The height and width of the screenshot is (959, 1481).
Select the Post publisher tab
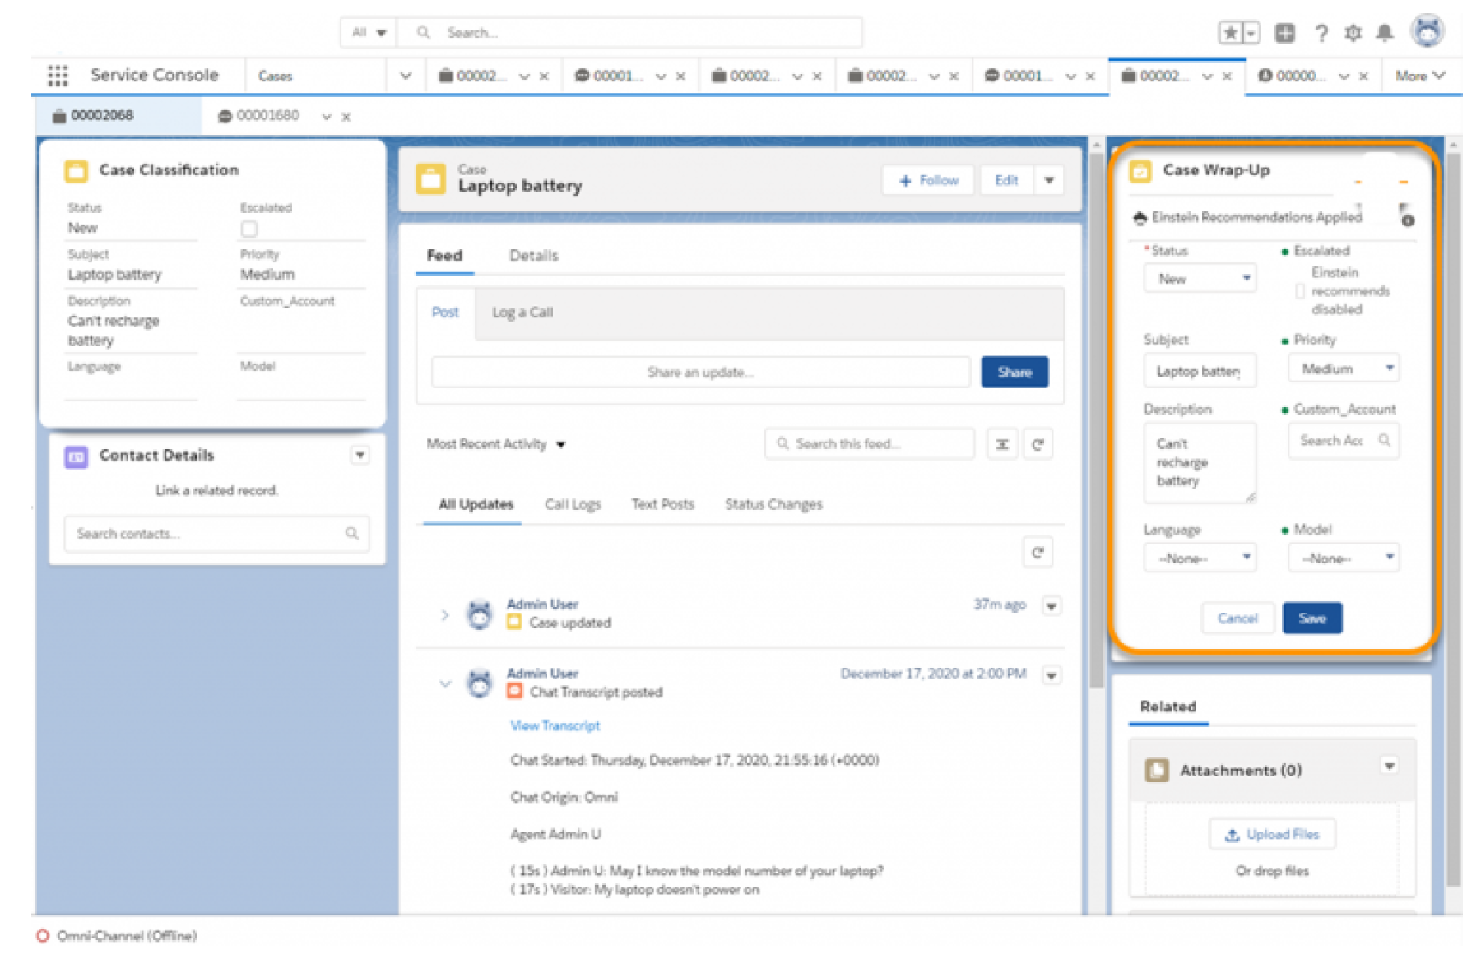click(x=445, y=313)
